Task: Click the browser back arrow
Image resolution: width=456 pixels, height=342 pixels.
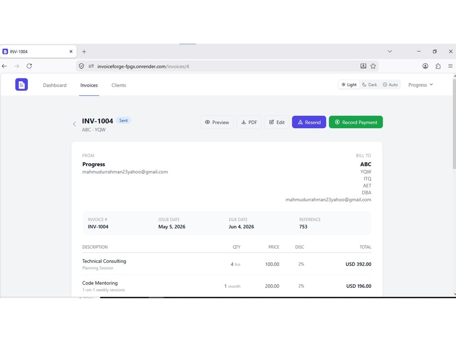Action: point(5,66)
